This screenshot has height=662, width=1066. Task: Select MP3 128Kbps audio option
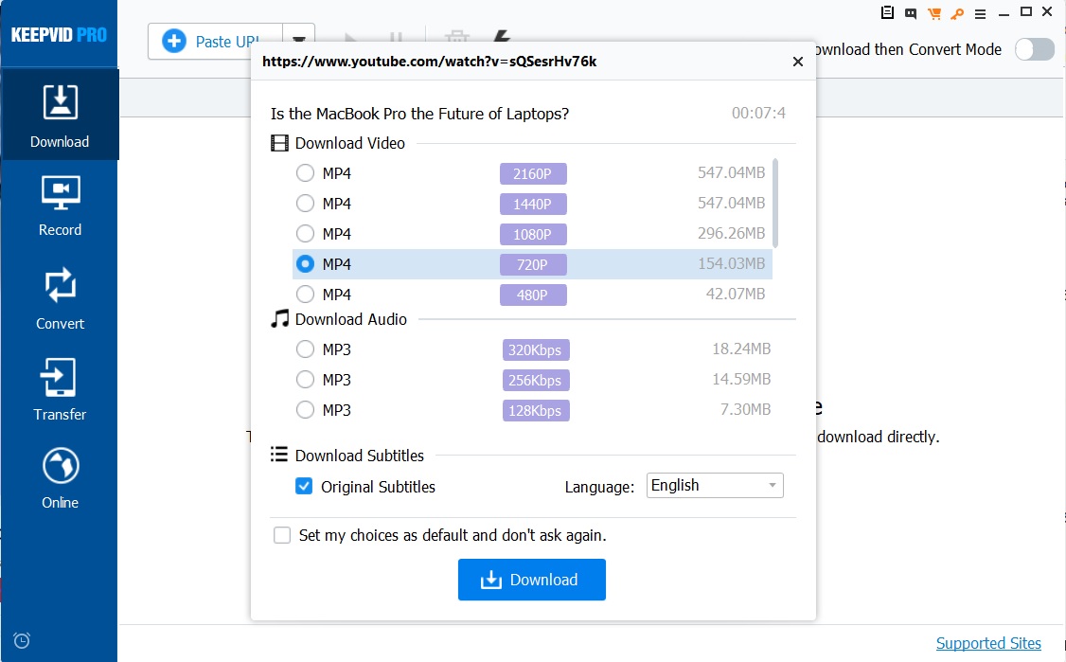click(305, 409)
